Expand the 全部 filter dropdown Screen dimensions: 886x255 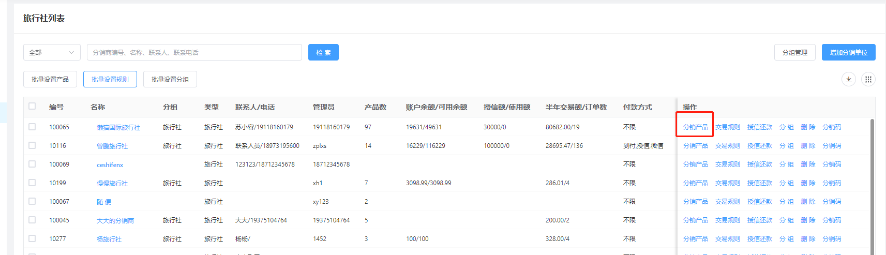52,52
